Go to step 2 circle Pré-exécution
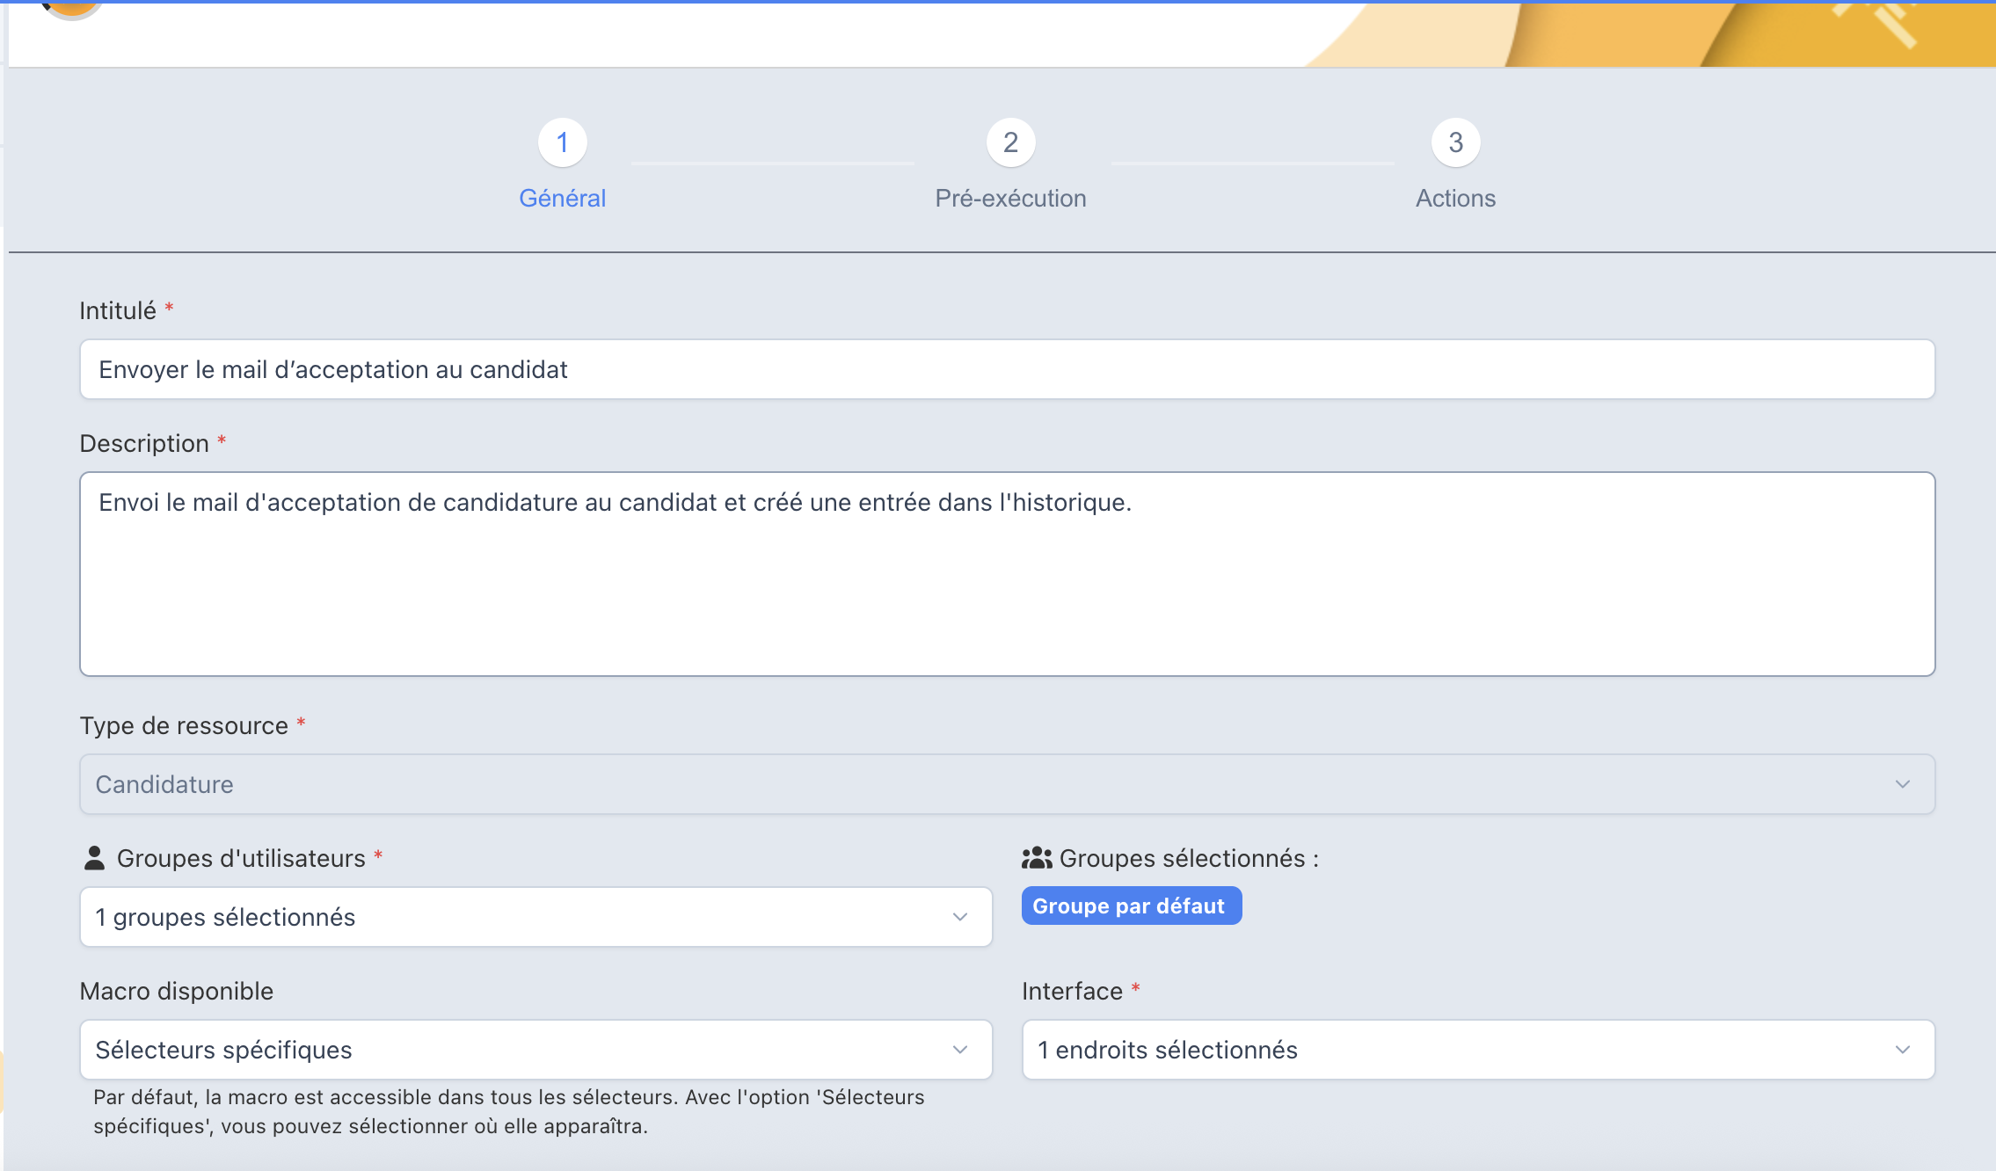1996x1171 pixels. click(1011, 142)
